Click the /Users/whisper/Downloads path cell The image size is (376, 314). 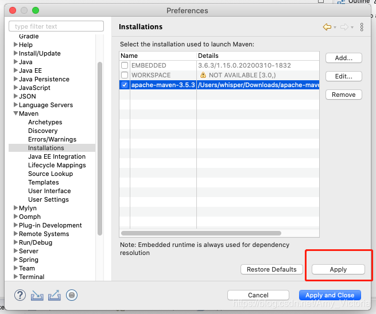(x=258, y=85)
